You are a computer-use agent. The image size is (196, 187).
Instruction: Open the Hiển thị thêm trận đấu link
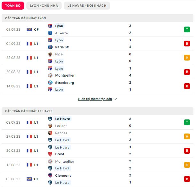tap(95, 99)
